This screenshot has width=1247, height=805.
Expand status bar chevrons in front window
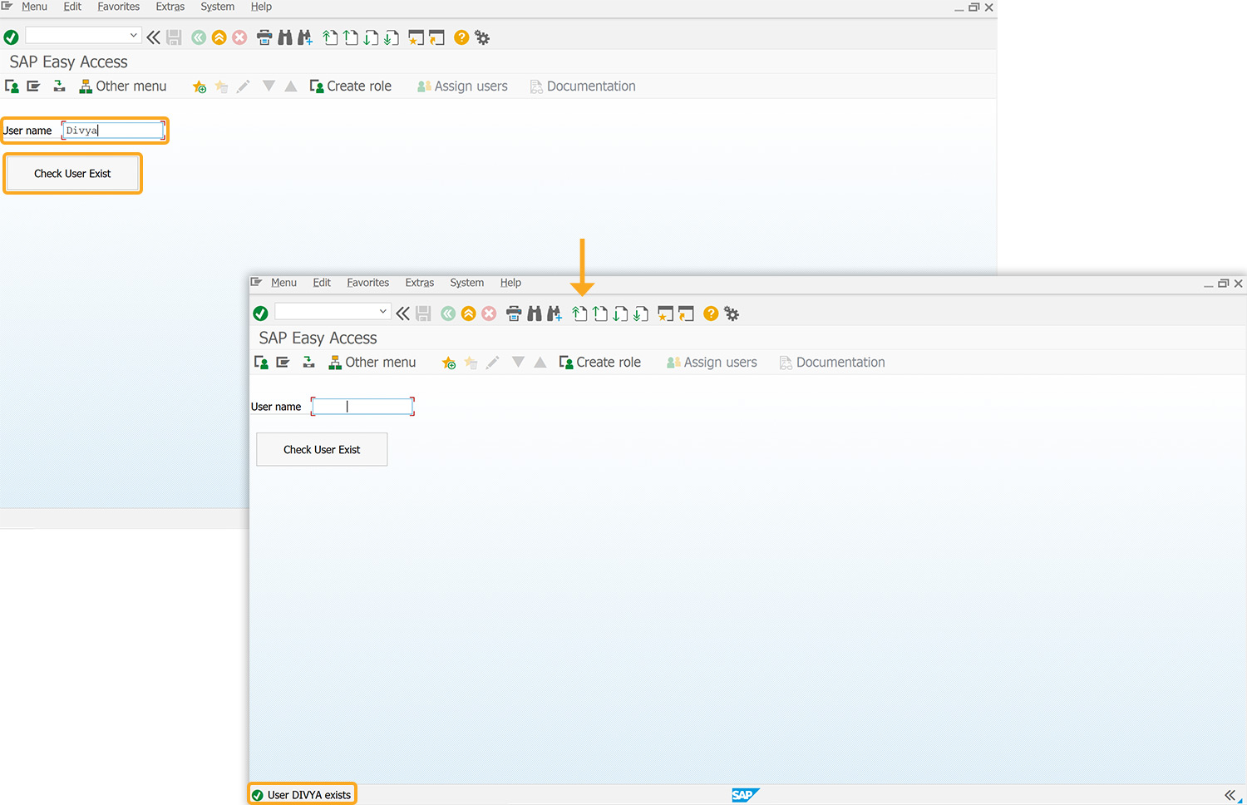pos(1230,795)
